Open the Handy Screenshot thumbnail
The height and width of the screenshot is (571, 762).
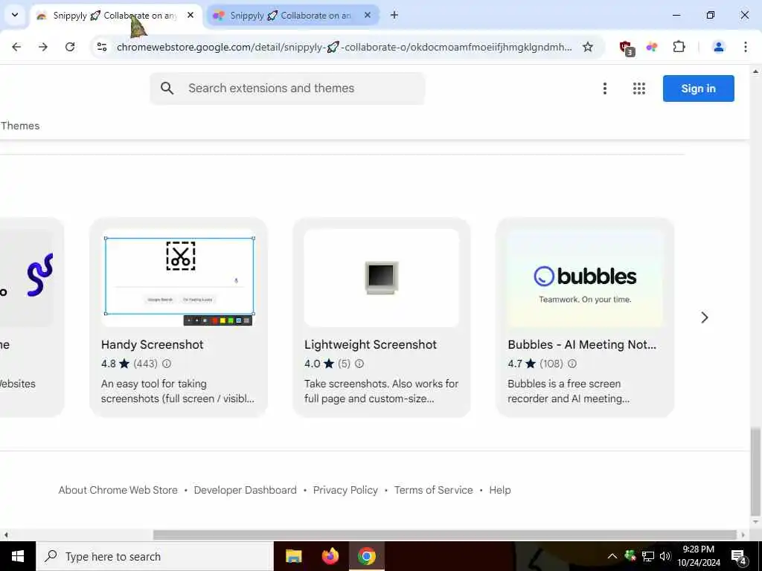179,277
